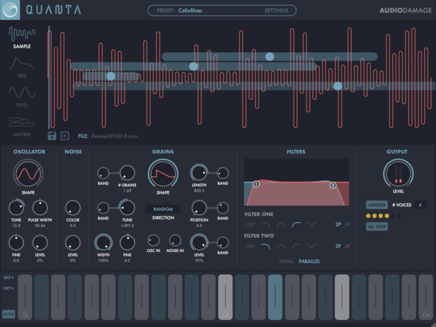Toggle the RANDOM direction button
This screenshot has width=436, height=327.
click(163, 209)
